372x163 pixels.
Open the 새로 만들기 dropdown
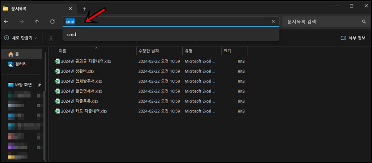click(21, 38)
